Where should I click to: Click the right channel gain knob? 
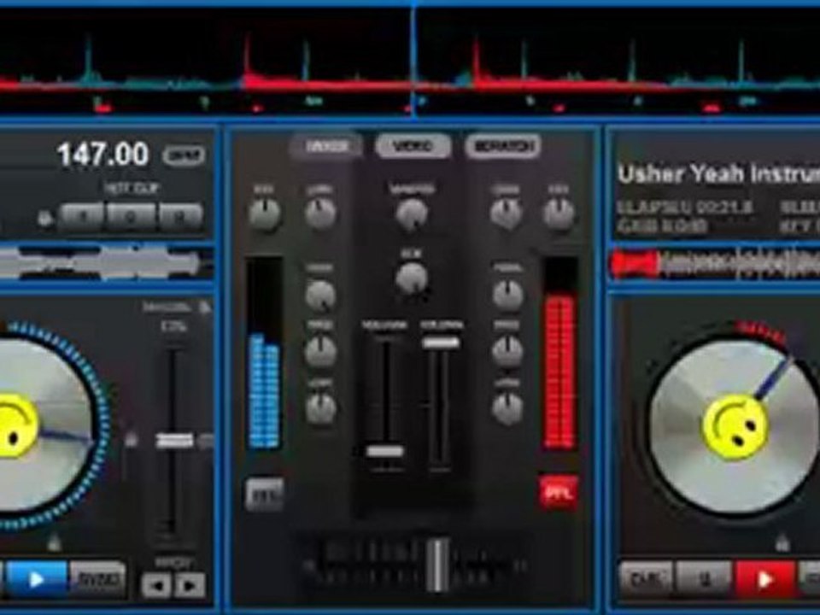[x=505, y=214]
